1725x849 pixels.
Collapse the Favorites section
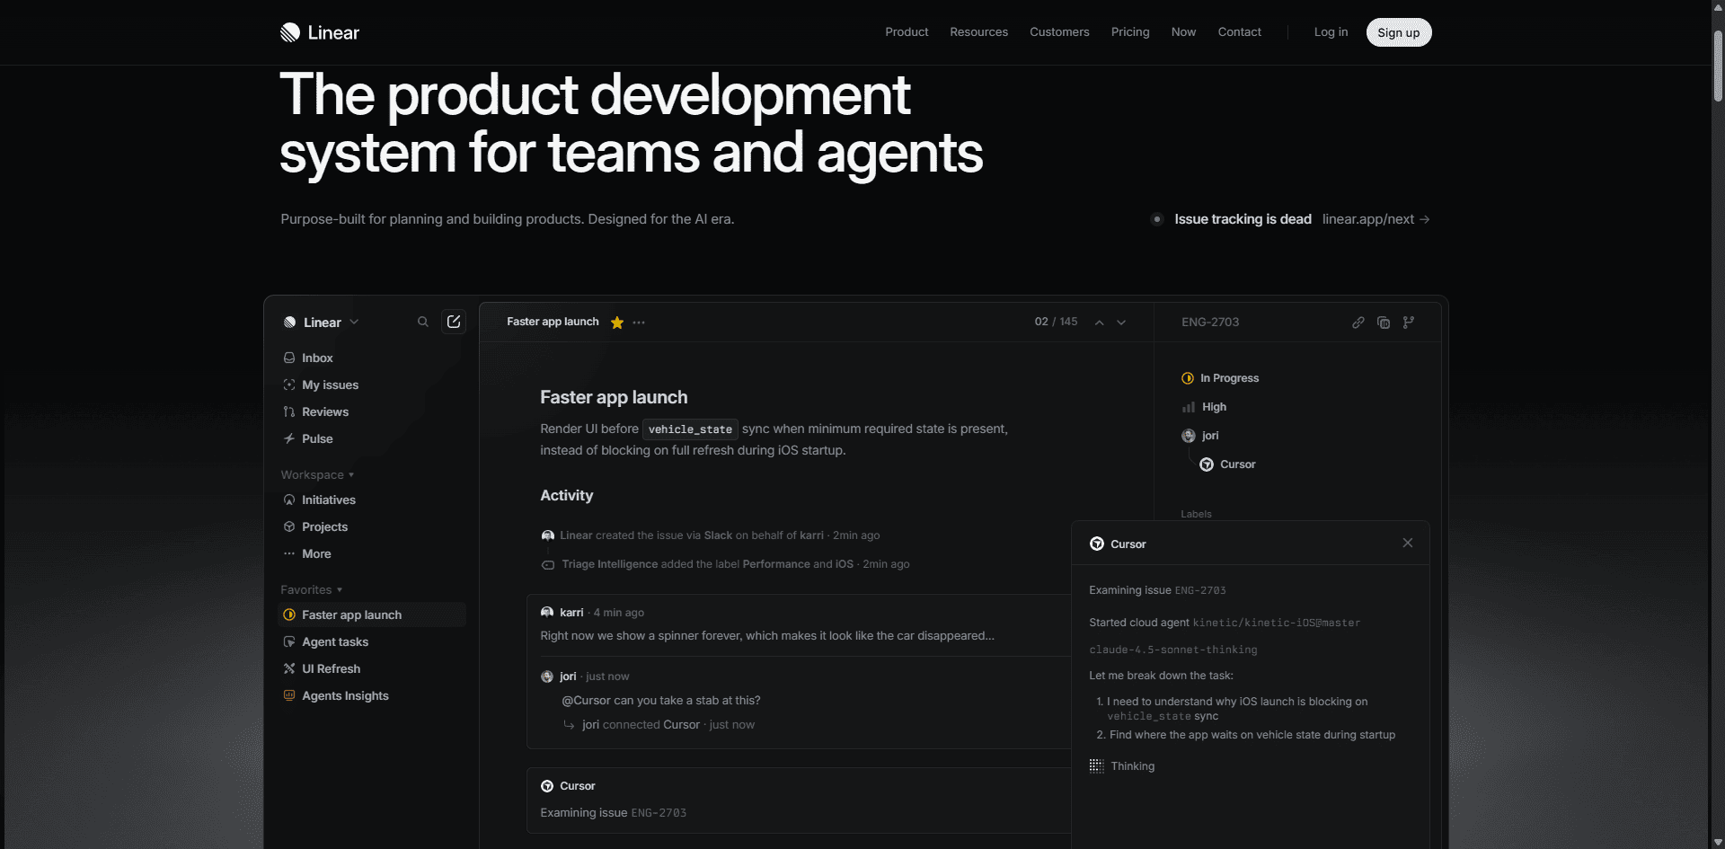pyautogui.click(x=311, y=589)
